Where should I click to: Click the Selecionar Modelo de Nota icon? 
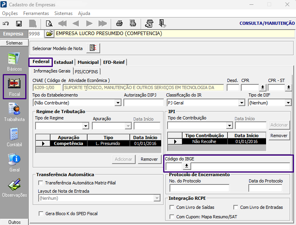[93, 48]
